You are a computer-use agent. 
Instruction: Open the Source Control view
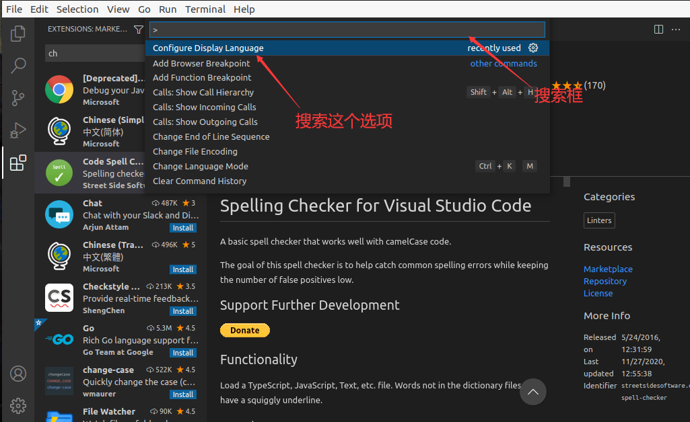pyautogui.click(x=18, y=98)
